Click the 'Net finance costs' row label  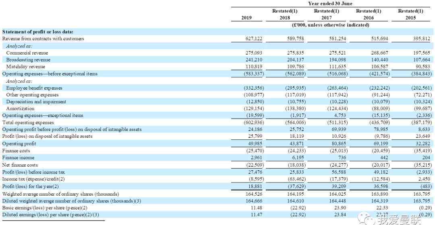click(20, 165)
